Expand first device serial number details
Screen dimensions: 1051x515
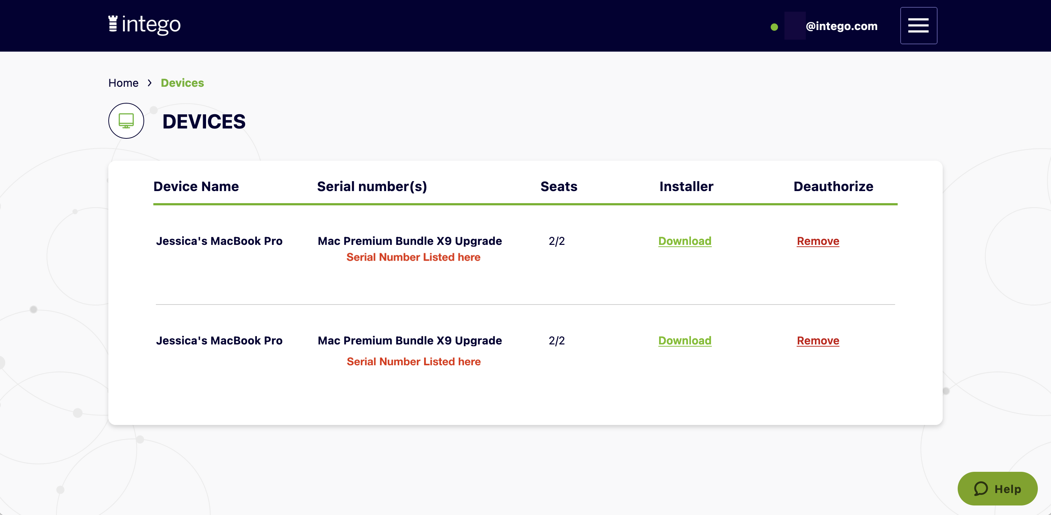(414, 257)
